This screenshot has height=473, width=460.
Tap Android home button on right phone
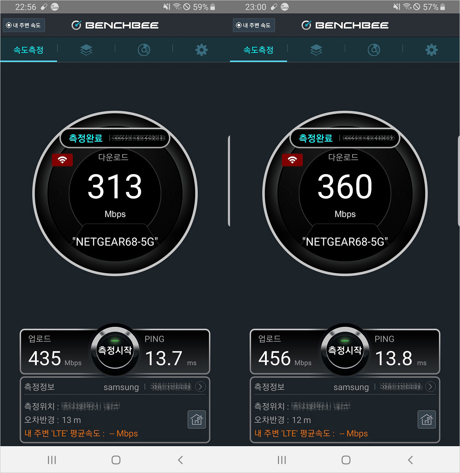click(346, 460)
